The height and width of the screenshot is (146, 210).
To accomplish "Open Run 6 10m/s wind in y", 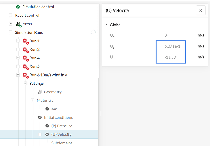I will coord(48,75).
